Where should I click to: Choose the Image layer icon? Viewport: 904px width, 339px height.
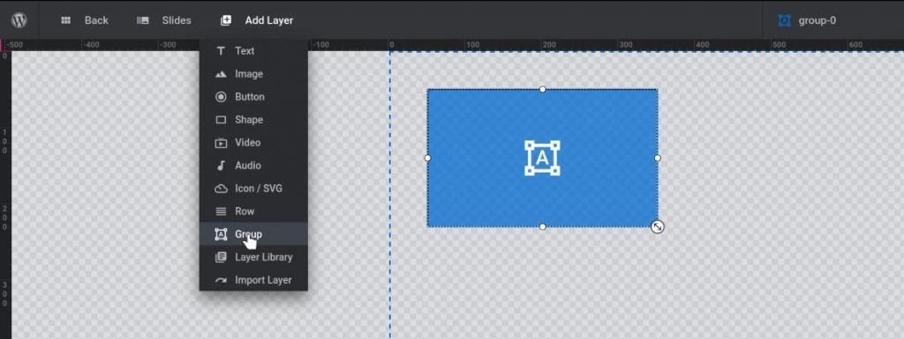point(221,74)
